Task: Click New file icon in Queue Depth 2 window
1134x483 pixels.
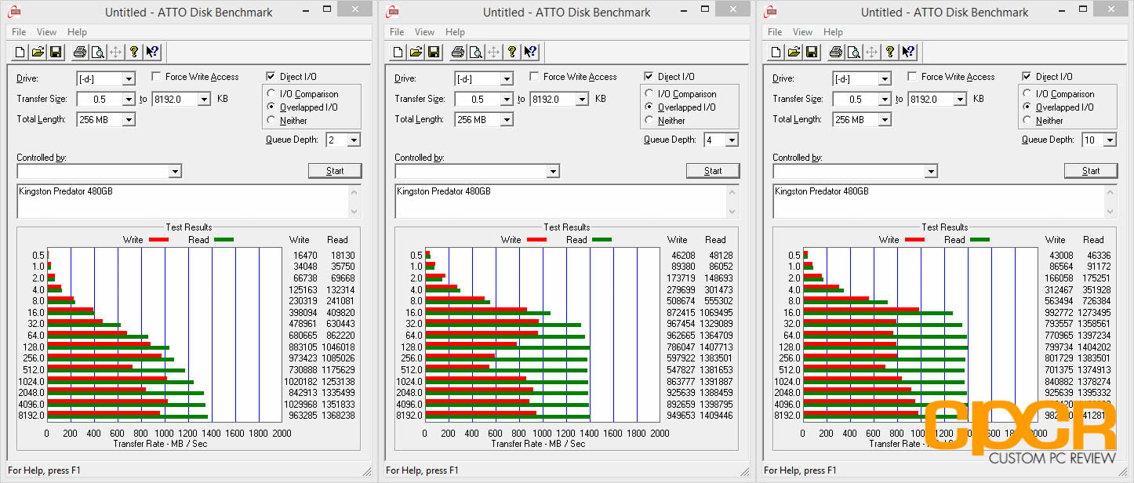Action: pos(20,52)
